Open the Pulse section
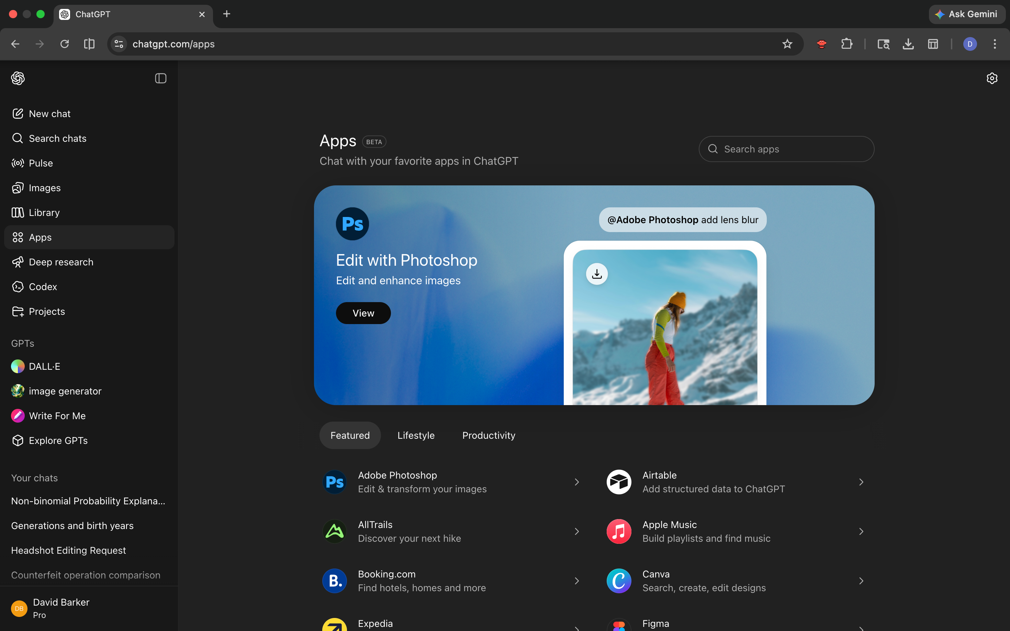1010x631 pixels. [89, 163]
